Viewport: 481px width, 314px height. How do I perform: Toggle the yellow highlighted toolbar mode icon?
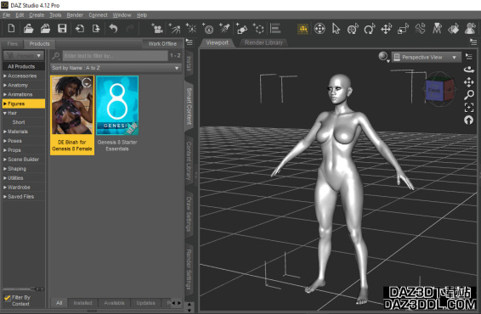coord(303,29)
